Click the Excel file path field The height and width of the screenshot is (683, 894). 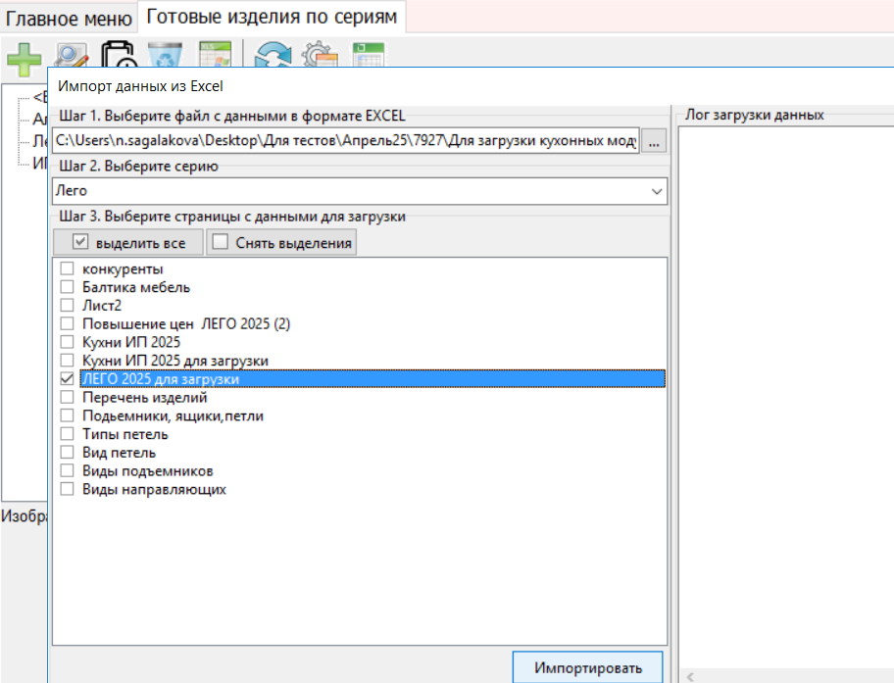pos(346,141)
